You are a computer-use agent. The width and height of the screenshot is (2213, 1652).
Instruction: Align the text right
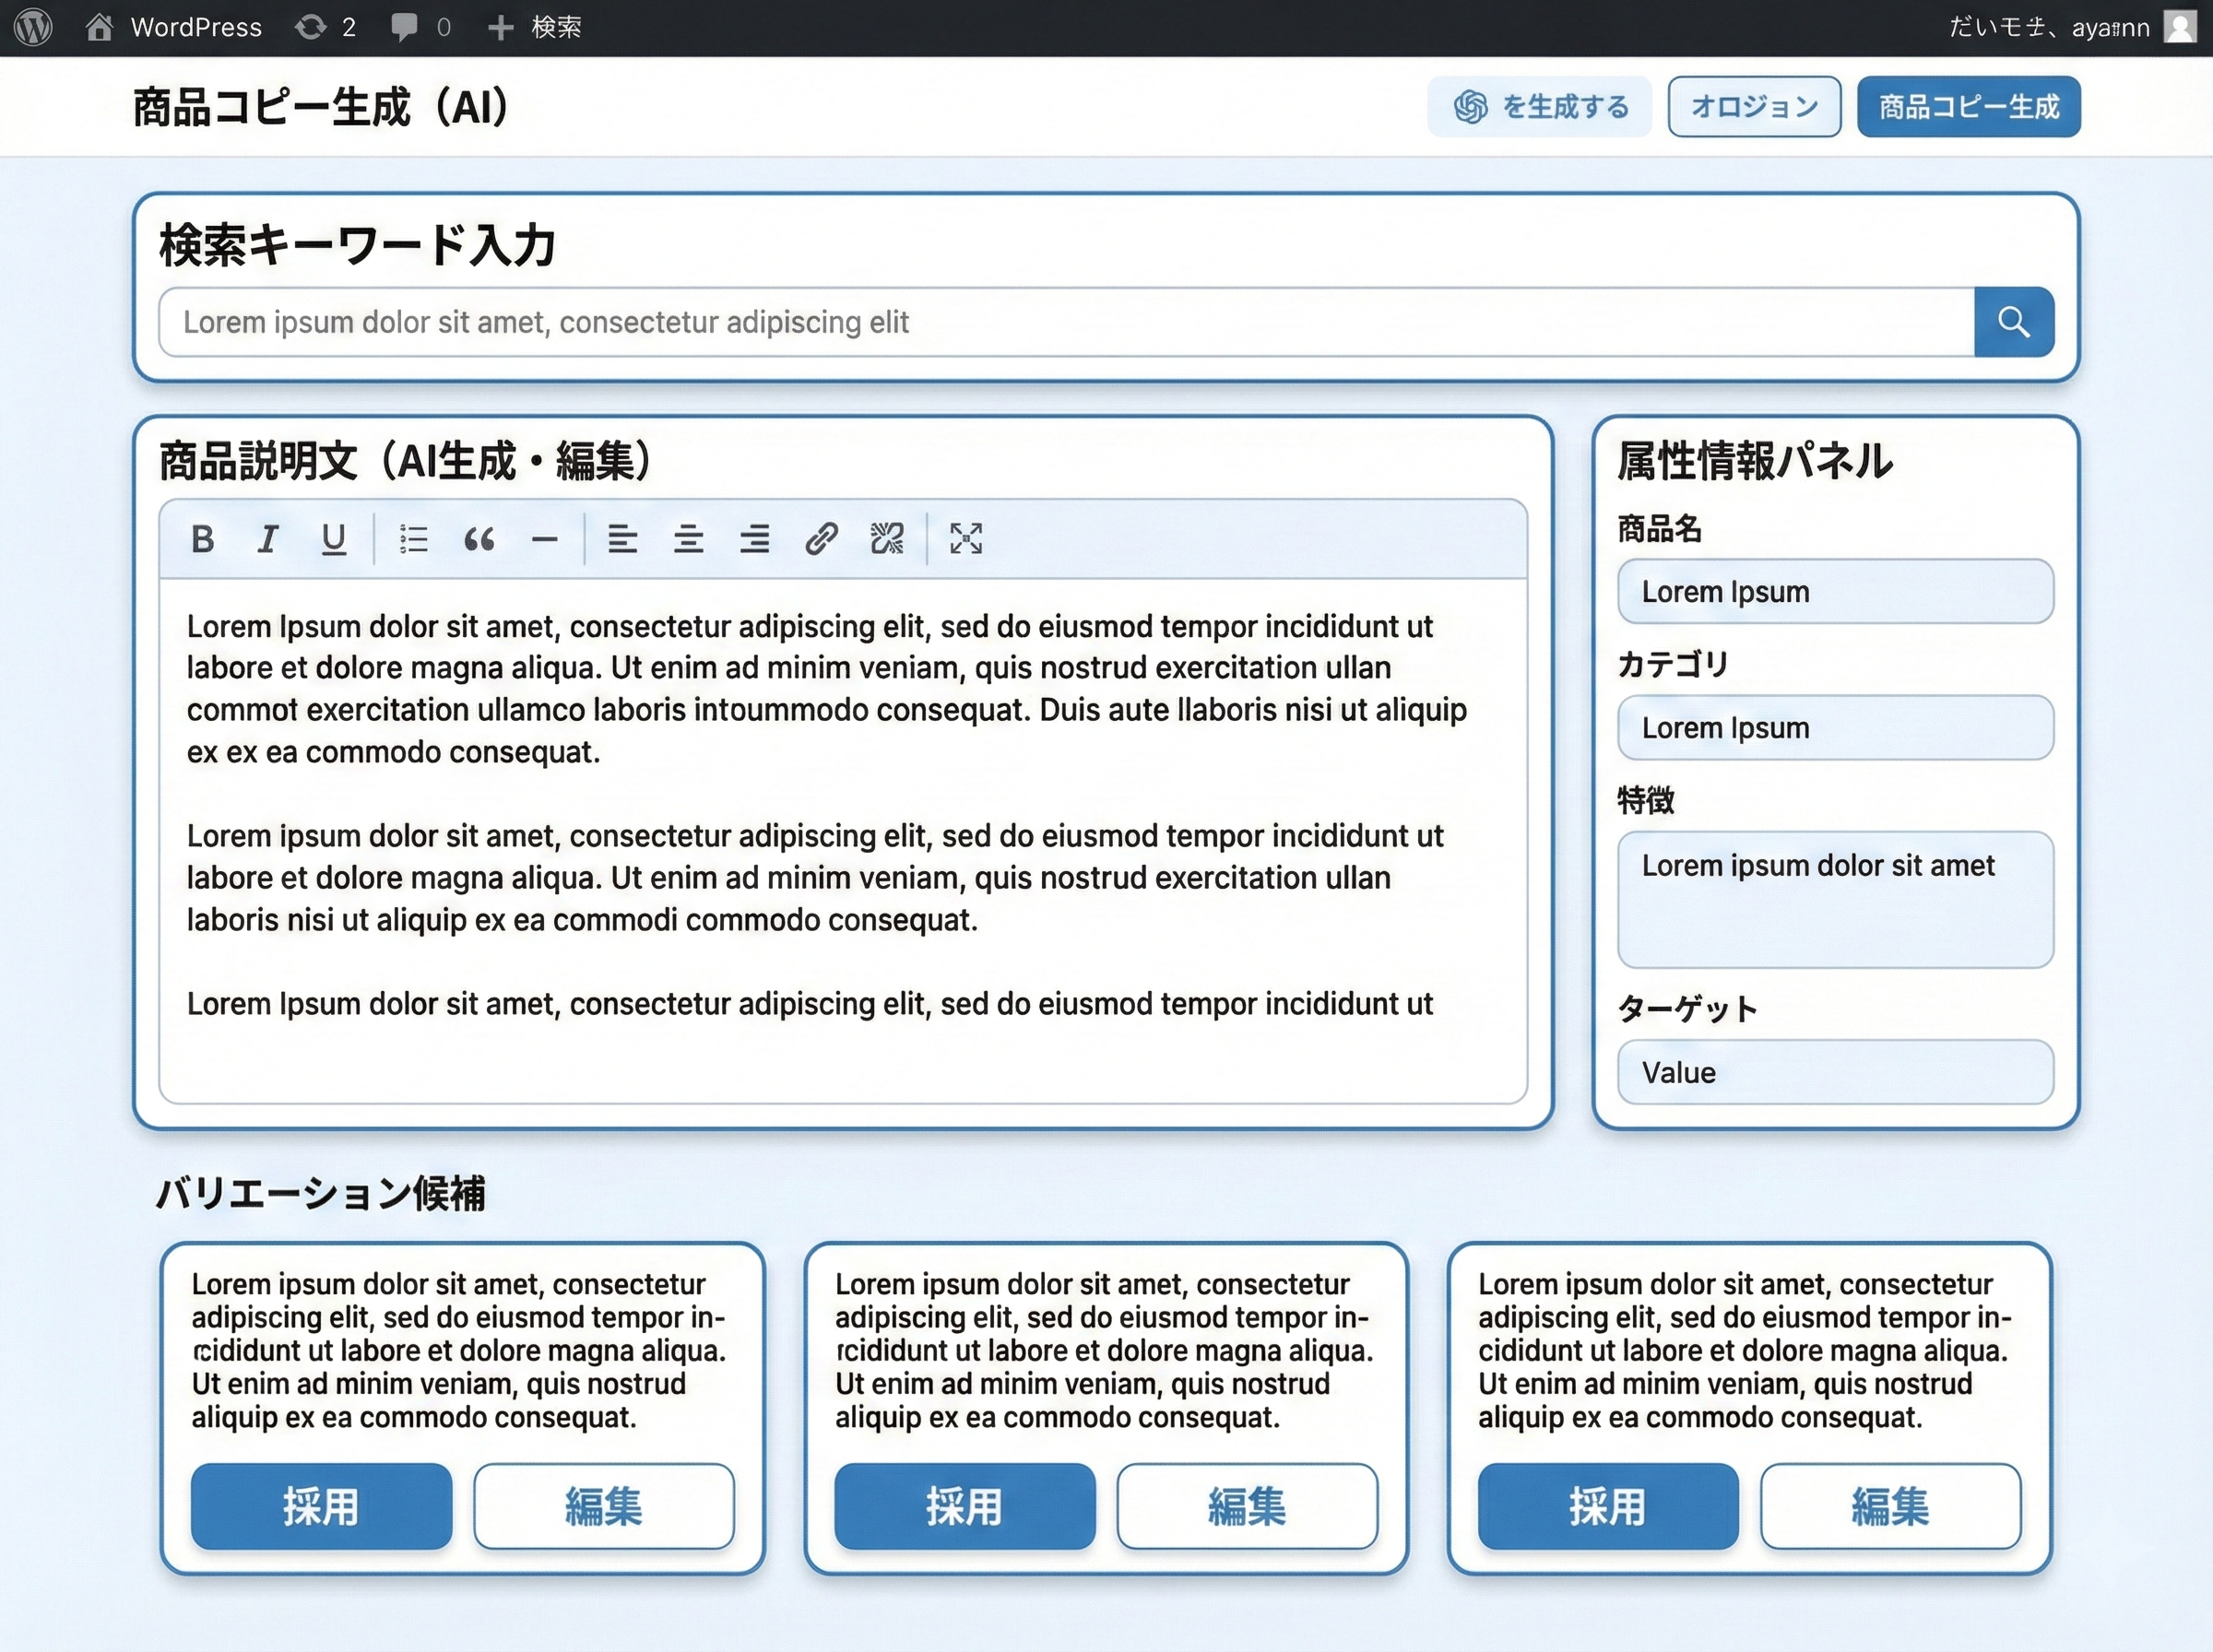click(x=755, y=540)
